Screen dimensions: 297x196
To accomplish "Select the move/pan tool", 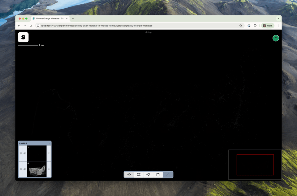I will click(129, 175).
